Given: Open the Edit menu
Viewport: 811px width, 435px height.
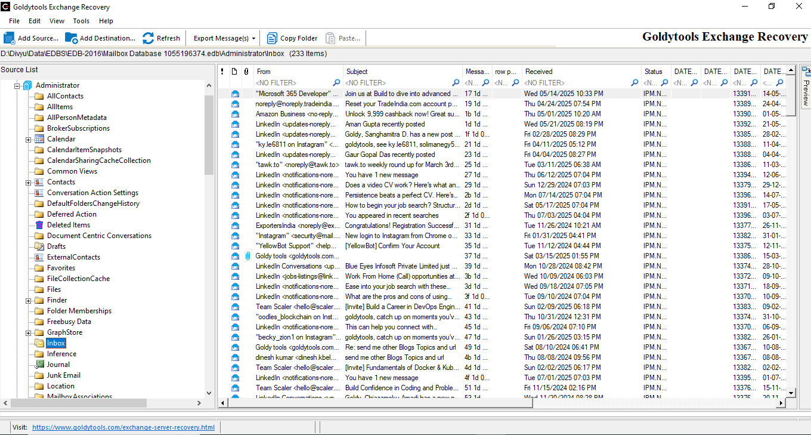Looking at the screenshot, I should pyautogui.click(x=35, y=21).
